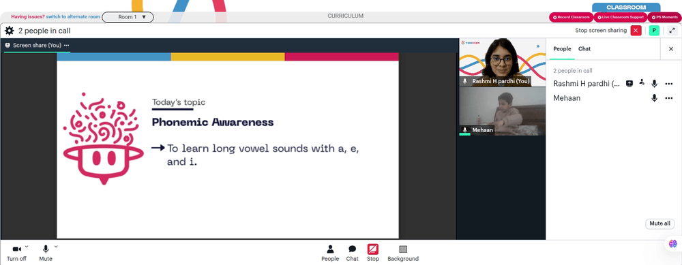Toggle fullscreen with the expand arrows icon
Viewport: 682px width, 265px height.
click(672, 31)
